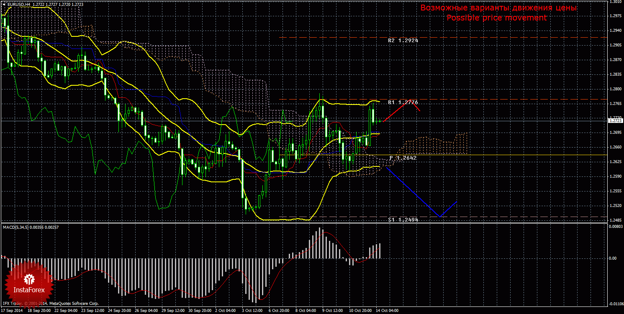Click the Russian heading 'Возможные варианты движения цены'
624x314 pixels.
498,8
